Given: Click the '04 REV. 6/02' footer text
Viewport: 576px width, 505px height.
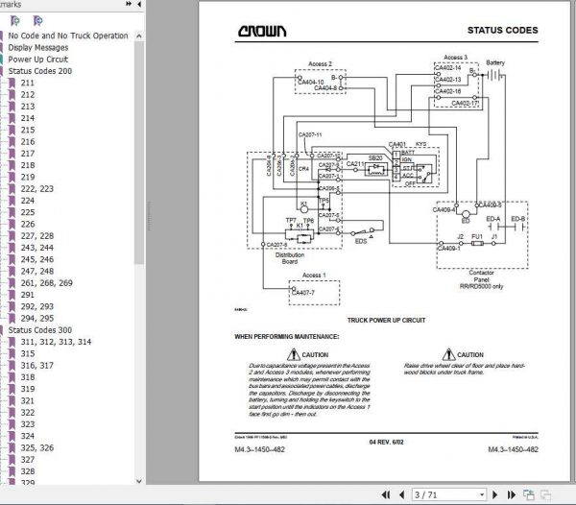Looking at the screenshot, I should 387,443.
